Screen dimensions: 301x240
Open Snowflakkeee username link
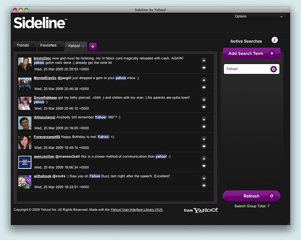click(45, 97)
